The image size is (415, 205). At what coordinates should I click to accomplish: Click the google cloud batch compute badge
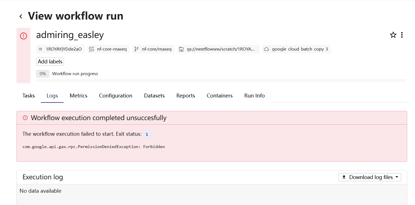pyautogui.click(x=296, y=49)
